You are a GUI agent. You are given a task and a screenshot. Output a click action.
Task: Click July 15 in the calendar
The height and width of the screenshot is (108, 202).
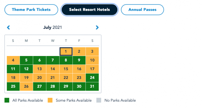[x=66, y=69]
